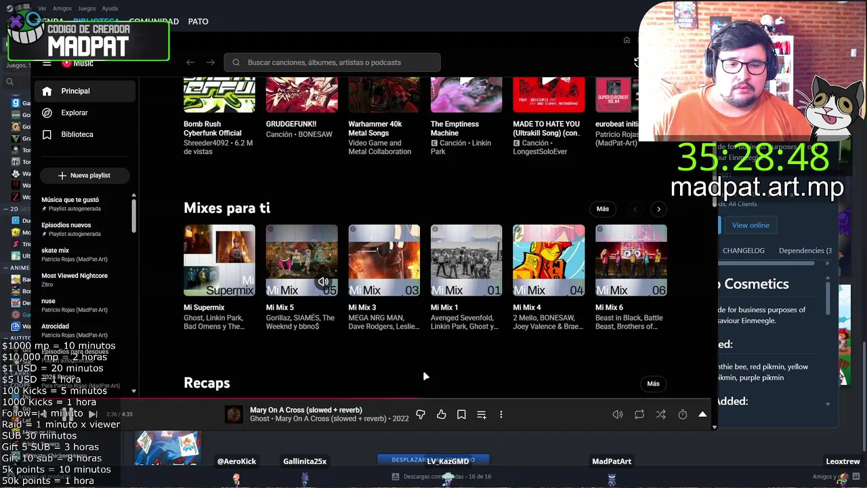Switch to the CHANGELOG tab

(743, 251)
